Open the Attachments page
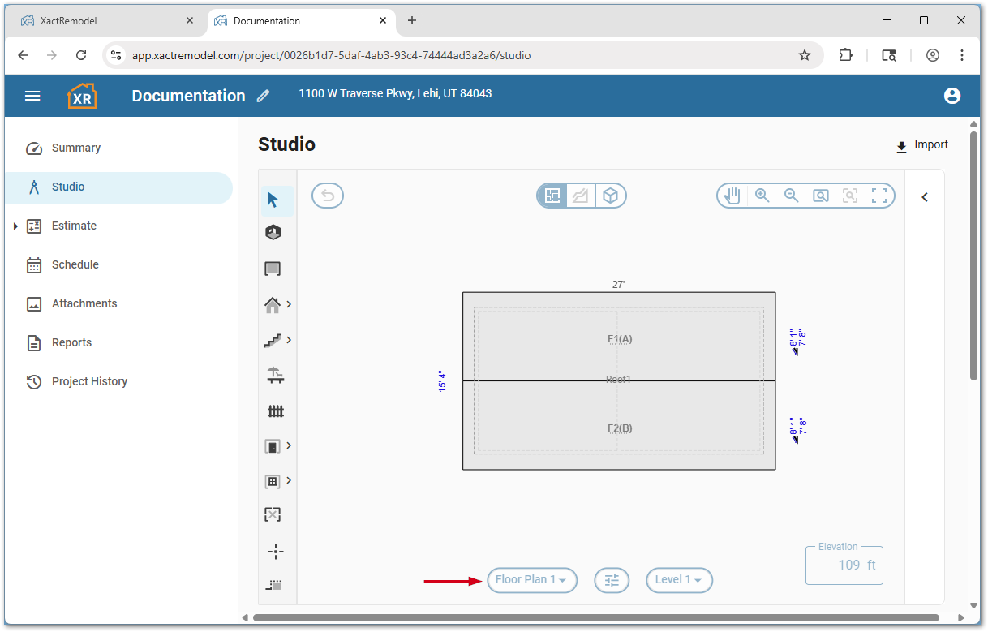Viewport: 988px width, 632px height. [x=84, y=303]
